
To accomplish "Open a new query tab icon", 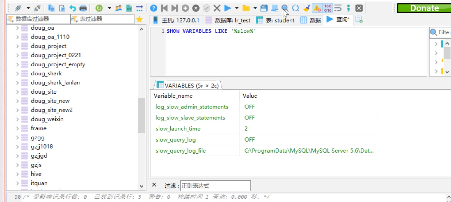I will pyautogui.click(x=359, y=20).
